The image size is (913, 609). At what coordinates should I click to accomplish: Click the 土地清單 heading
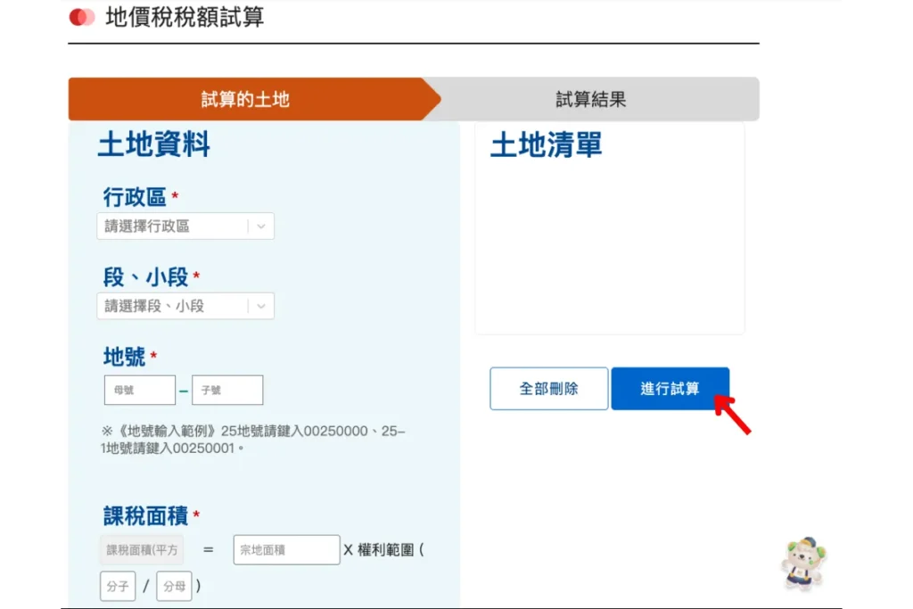(x=547, y=144)
